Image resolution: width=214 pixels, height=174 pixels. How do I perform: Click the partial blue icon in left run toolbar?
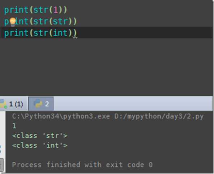click(x=0, y=149)
